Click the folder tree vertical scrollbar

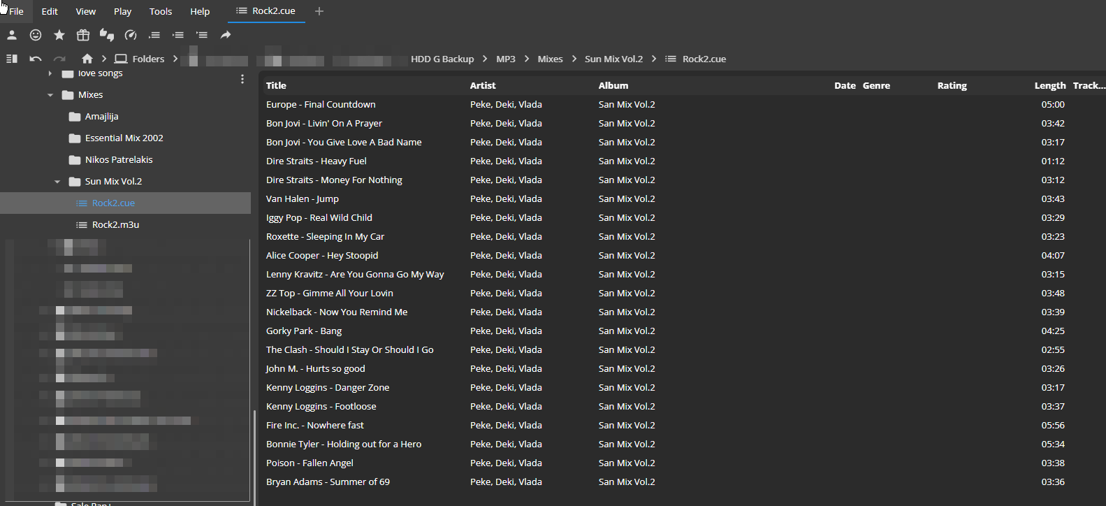tap(254, 454)
